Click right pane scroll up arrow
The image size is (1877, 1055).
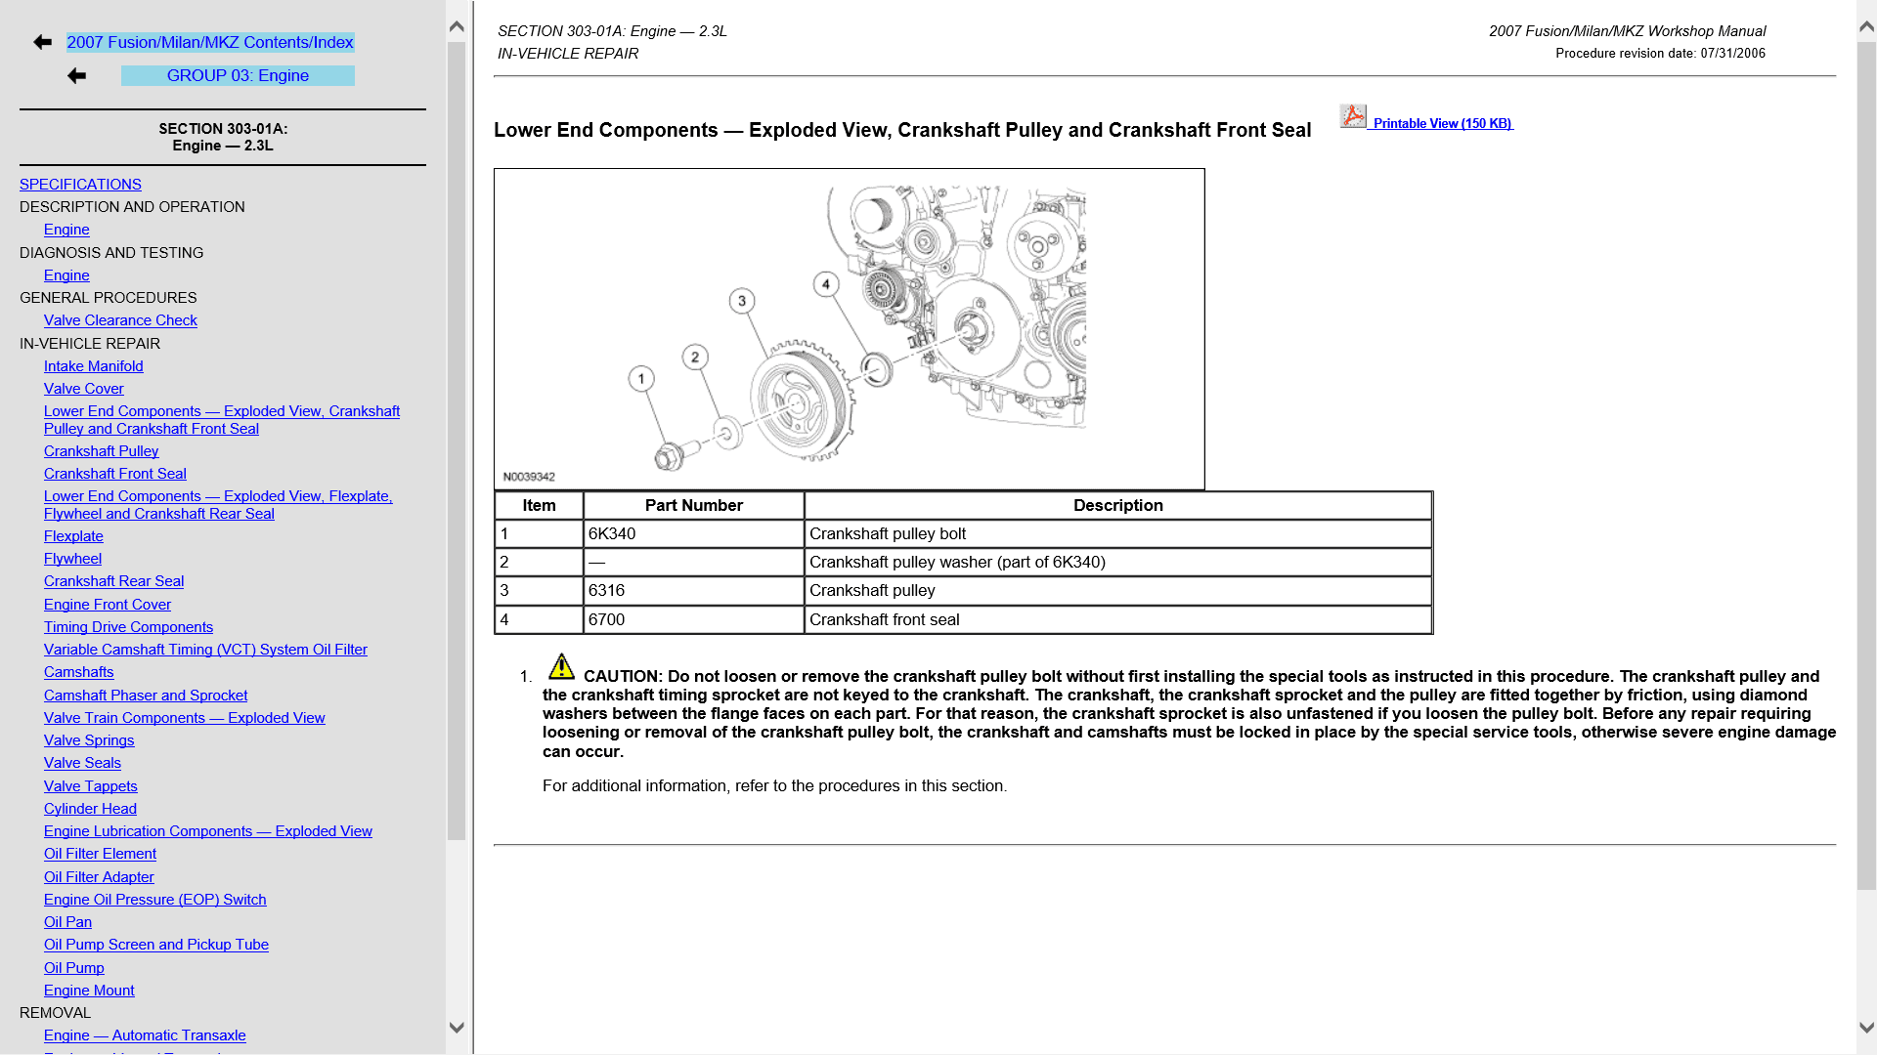(x=1866, y=26)
